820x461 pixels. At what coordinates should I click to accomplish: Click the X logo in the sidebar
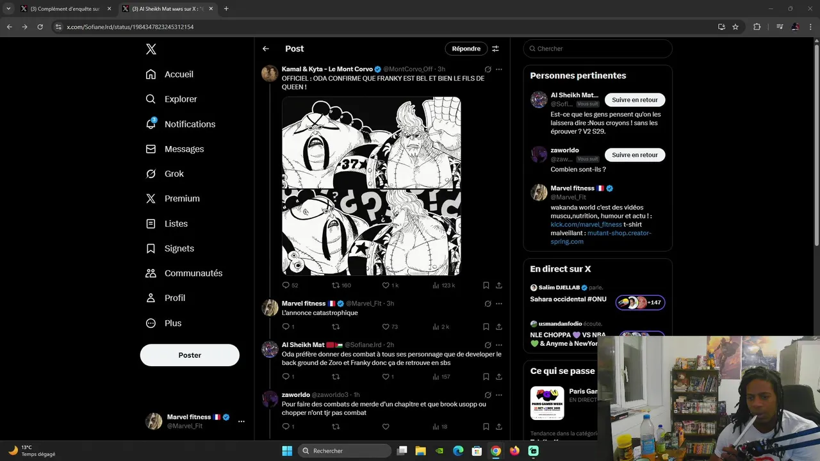coord(151,49)
